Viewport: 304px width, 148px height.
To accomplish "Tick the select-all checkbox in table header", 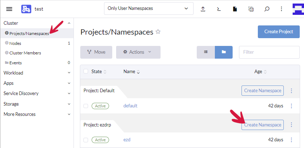I will (86, 71).
